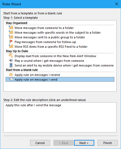121x149 pixels.
Task: Click folder icon for specific words in subject
Action: pyautogui.click(x=11, y=32)
